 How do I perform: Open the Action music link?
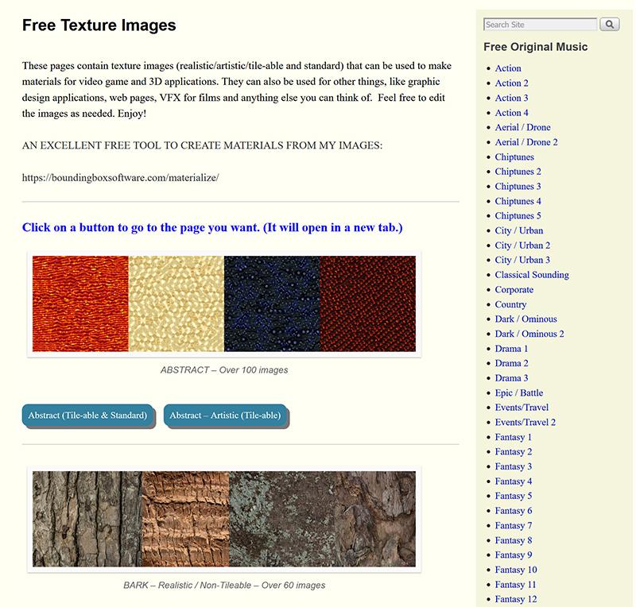click(x=508, y=68)
